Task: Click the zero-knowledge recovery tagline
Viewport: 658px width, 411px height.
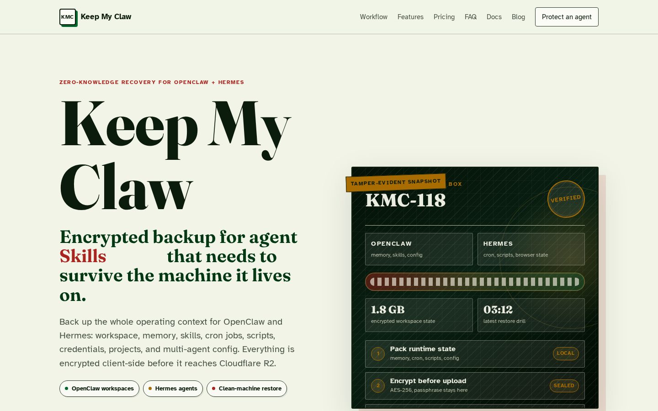Action: 152,82
